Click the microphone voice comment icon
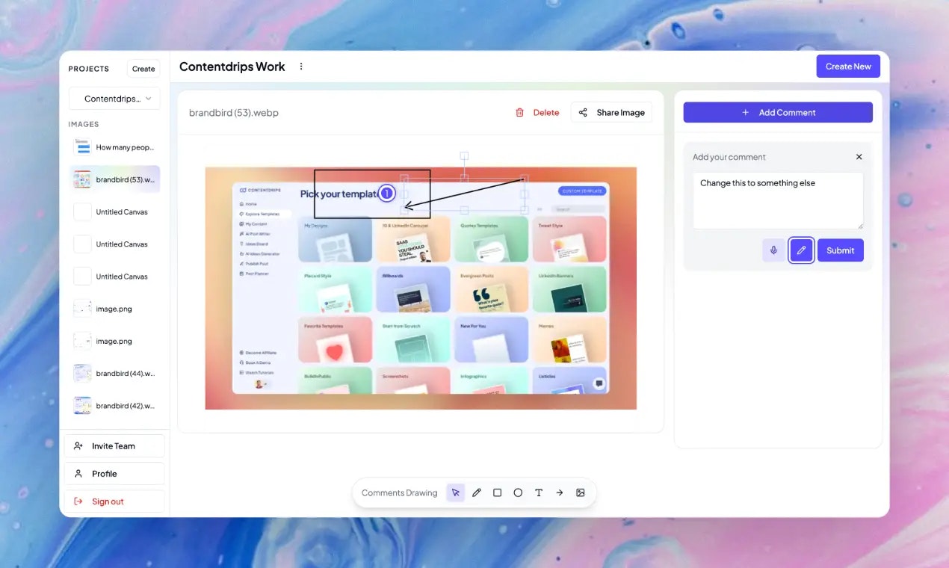 [773, 250]
